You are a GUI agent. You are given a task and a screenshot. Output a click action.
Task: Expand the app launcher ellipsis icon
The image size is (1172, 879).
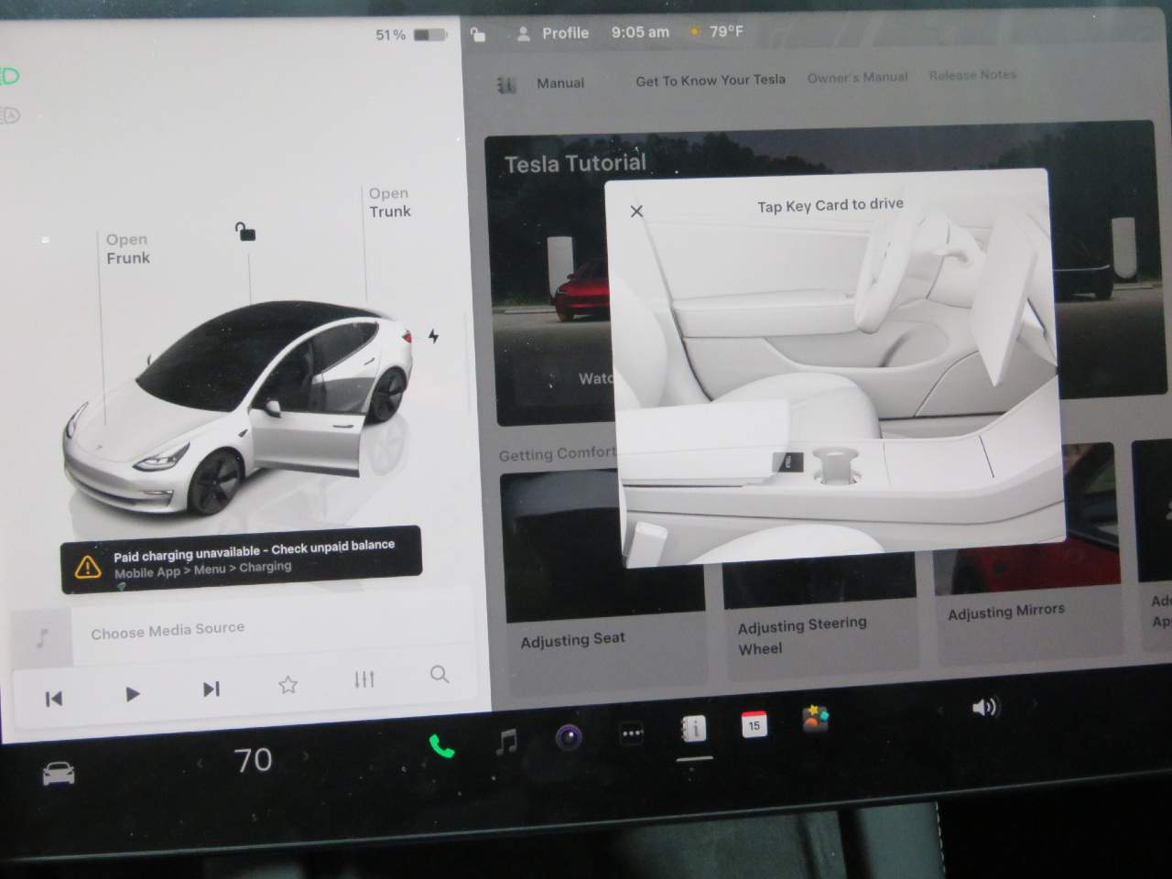[x=630, y=733]
